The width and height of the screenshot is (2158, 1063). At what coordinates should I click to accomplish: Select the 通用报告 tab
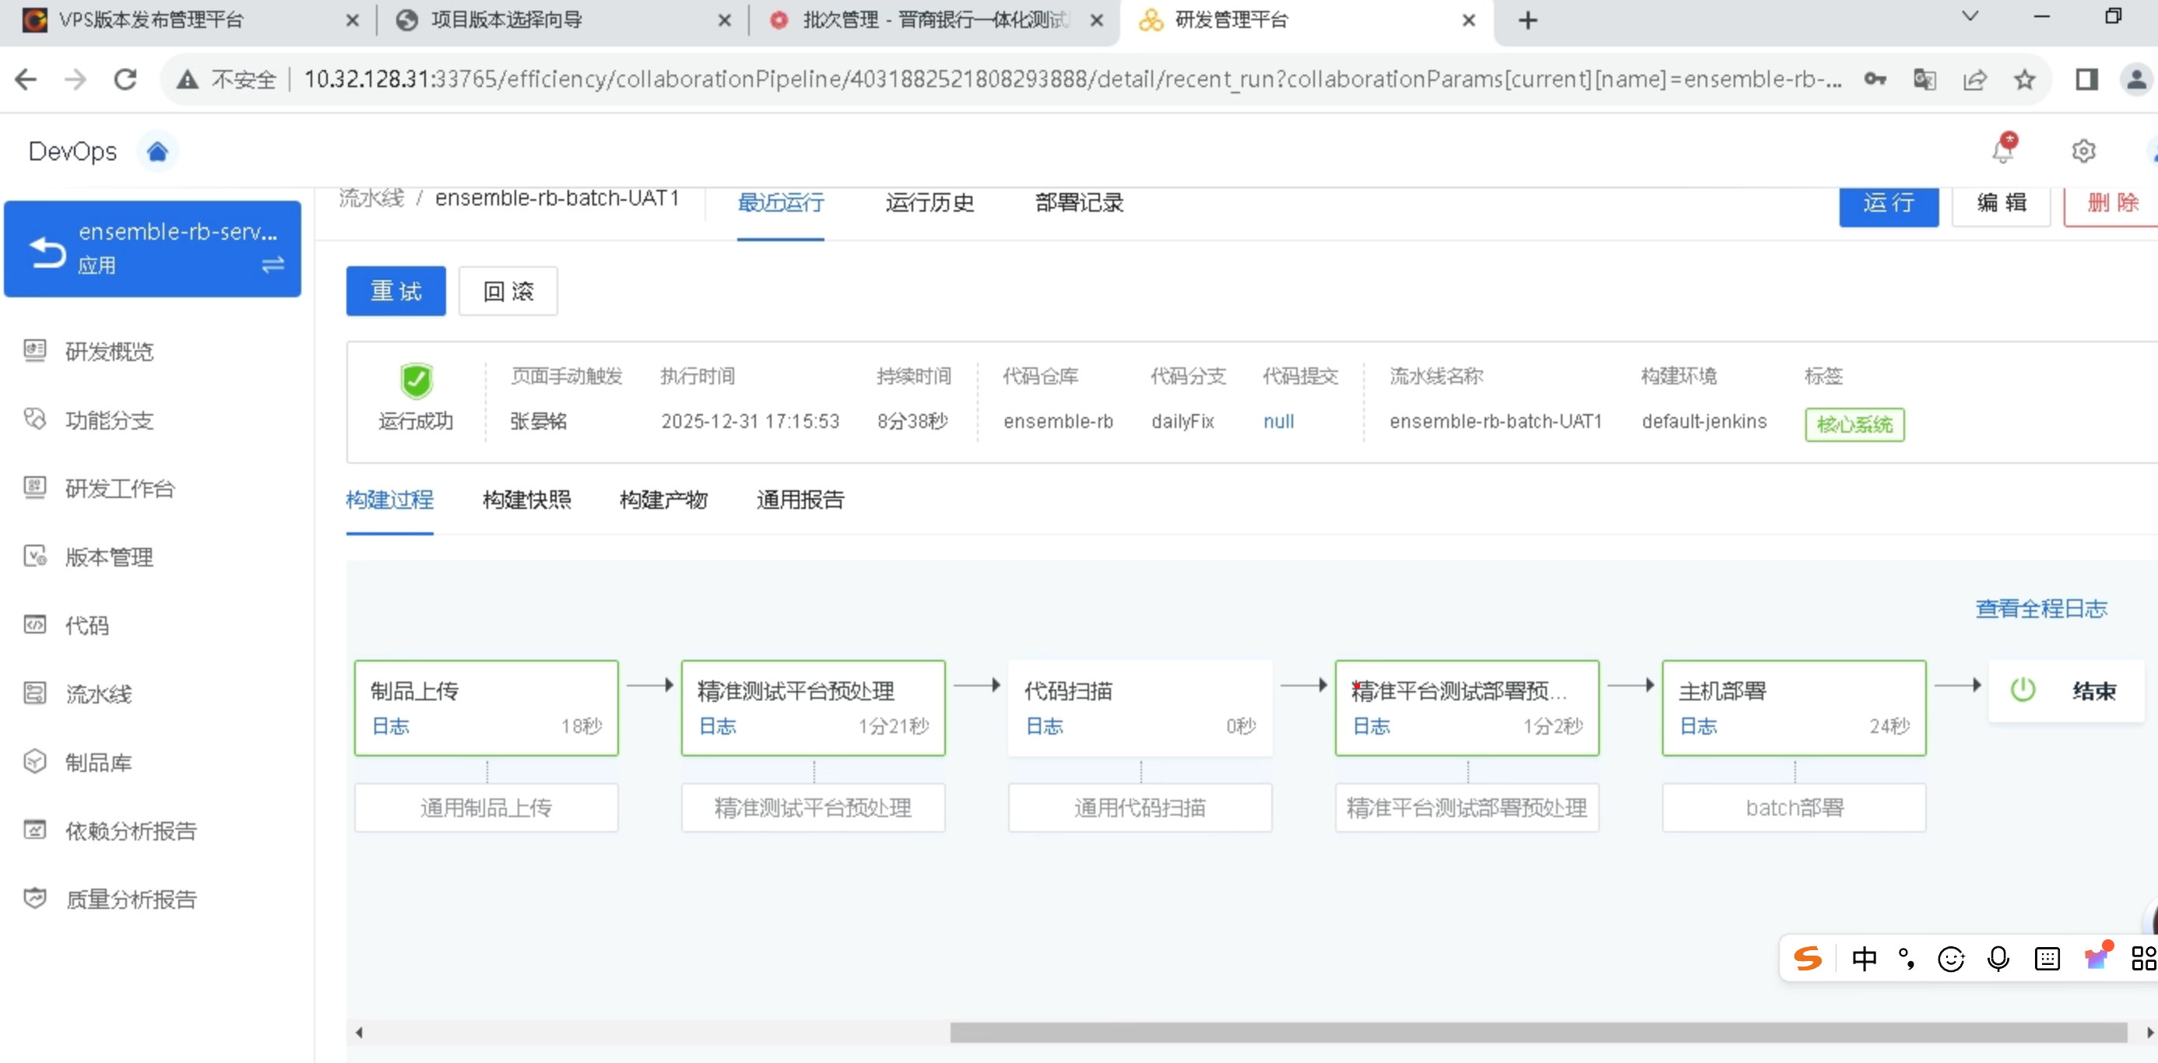(x=800, y=500)
